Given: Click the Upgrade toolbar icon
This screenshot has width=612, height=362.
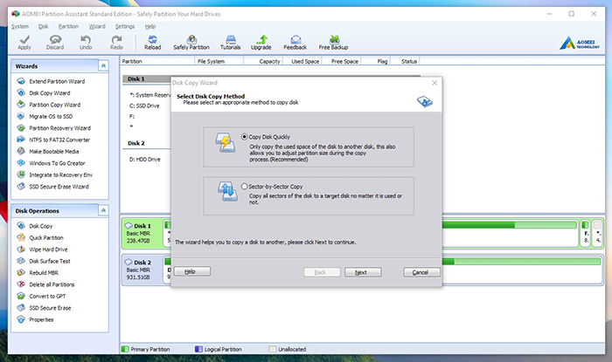Looking at the screenshot, I should coord(261,43).
